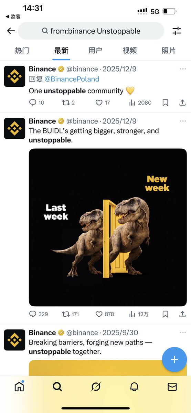The image size is (191, 413).
Task: Tap the back arrow beside search bar
Action: (x=11, y=31)
